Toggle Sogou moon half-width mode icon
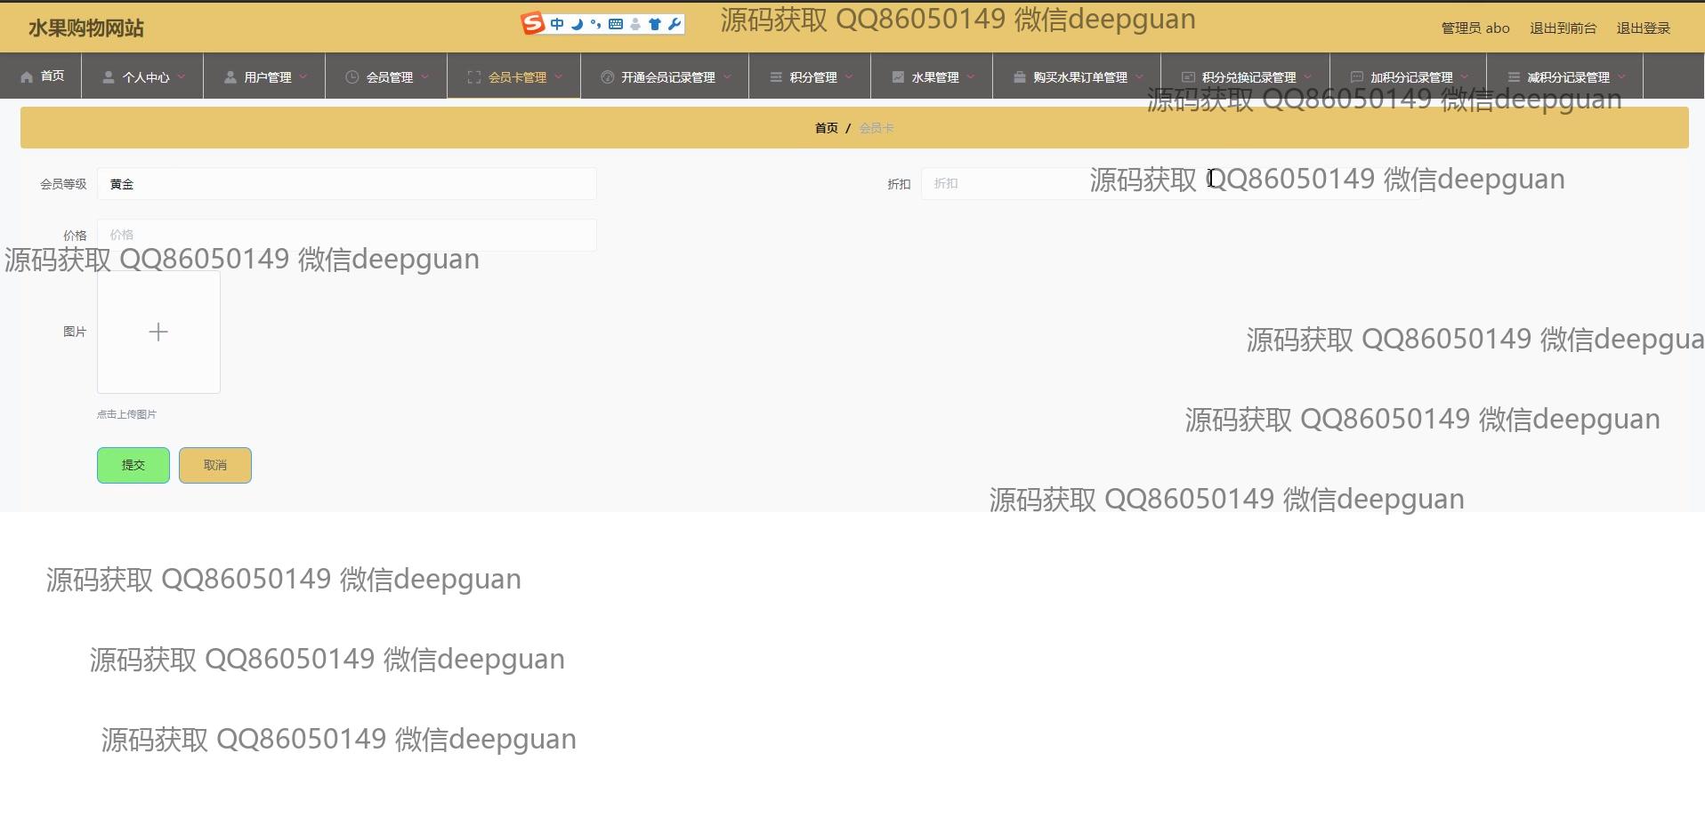 click(x=577, y=24)
